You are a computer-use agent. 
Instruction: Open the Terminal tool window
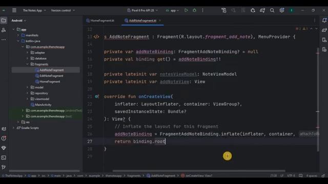(4, 157)
